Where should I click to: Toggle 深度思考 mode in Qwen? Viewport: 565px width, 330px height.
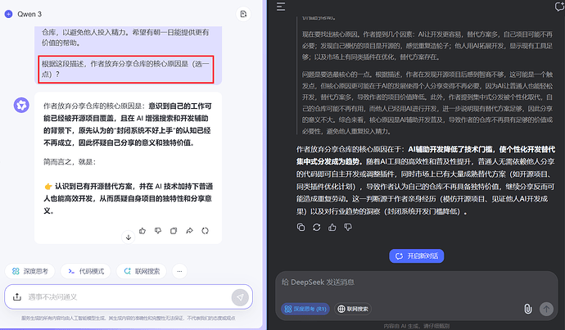[30, 271]
